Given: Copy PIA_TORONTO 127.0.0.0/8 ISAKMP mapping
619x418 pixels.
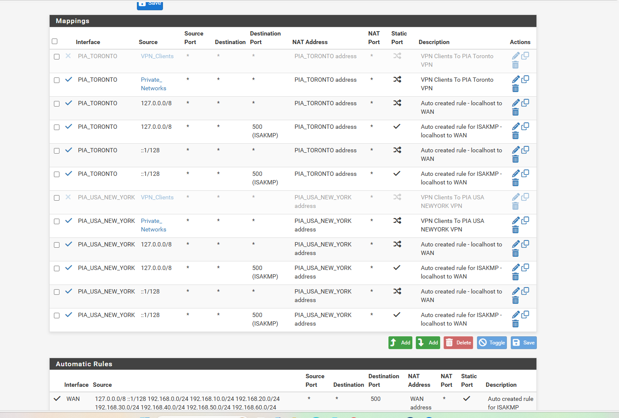Looking at the screenshot, I should (x=525, y=126).
